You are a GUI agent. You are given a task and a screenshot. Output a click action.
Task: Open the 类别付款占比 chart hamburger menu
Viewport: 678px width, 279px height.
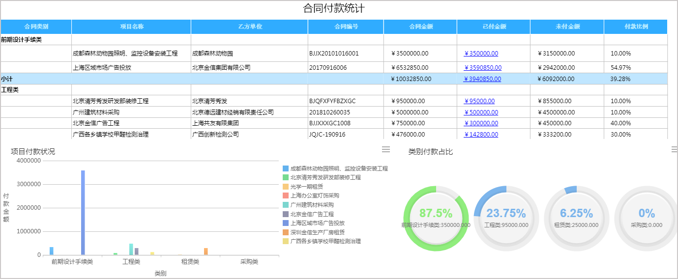pos(675,149)
